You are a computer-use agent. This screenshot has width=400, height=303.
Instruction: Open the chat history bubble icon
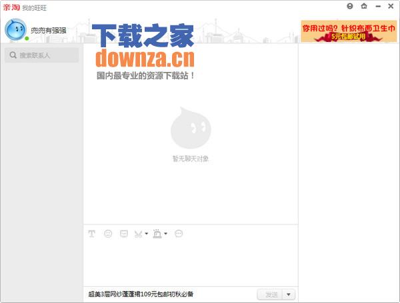(x=179, y=234)
